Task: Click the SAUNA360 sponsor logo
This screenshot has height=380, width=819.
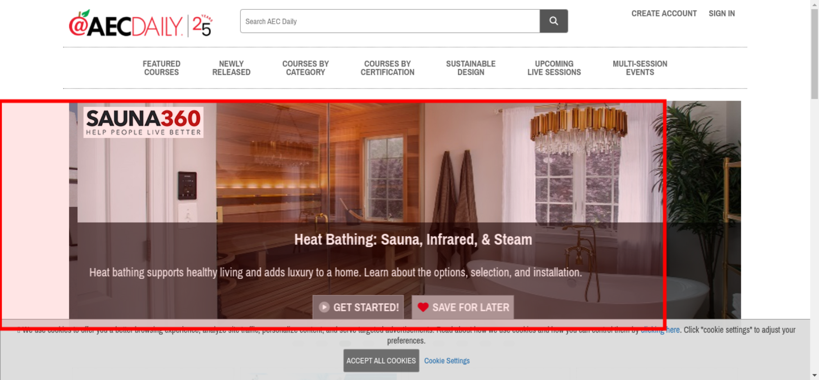Action: coord(143,122)
